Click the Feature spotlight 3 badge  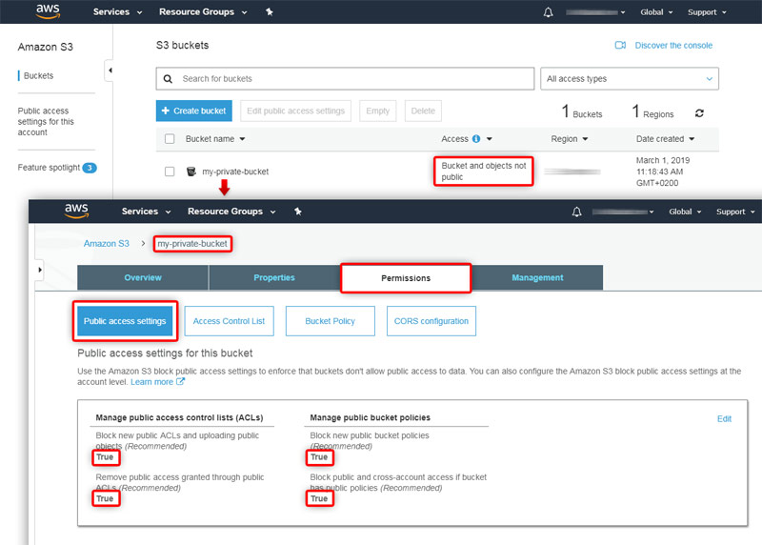pos(90,168)
